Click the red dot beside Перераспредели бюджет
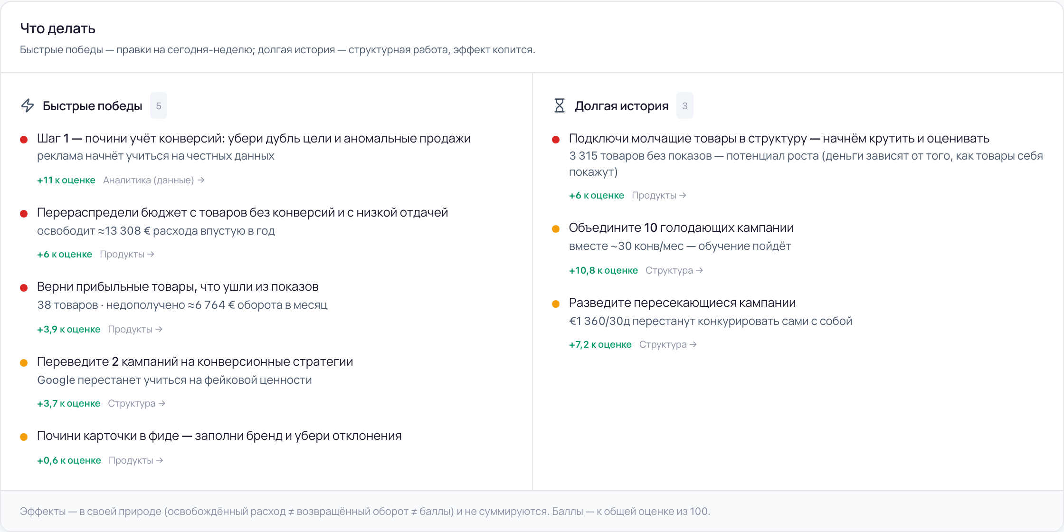This screenshot has width=1064, height=532. coord(24,213)
